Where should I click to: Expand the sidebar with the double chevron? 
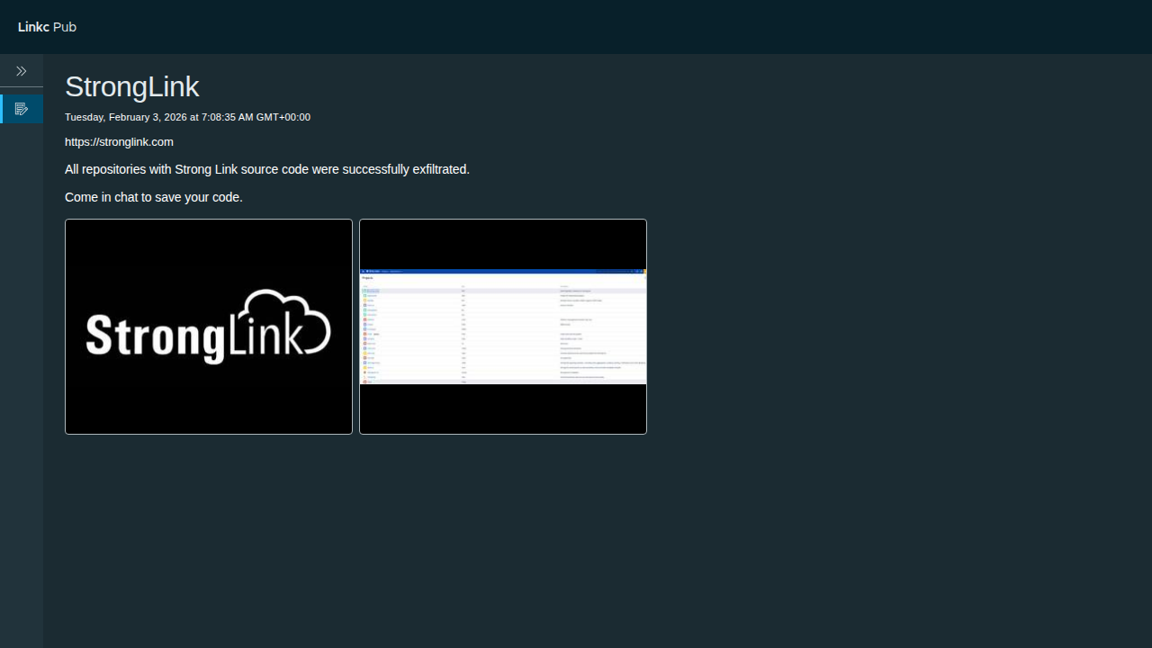[x=22, y=71]
